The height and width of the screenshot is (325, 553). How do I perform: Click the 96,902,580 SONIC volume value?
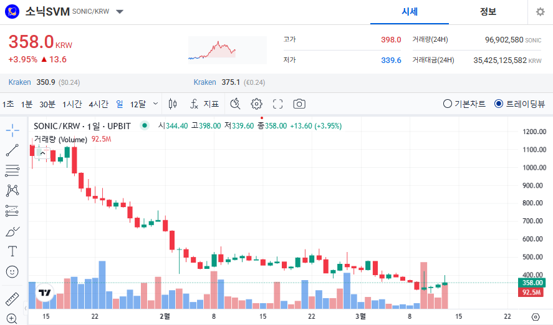(513, 40)
